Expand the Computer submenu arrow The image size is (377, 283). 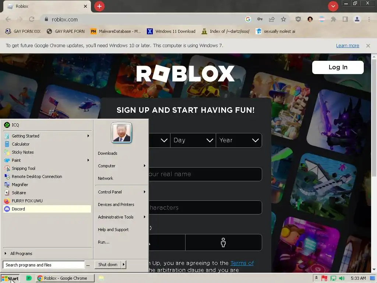pyautogui.click(x=144, y=166)
